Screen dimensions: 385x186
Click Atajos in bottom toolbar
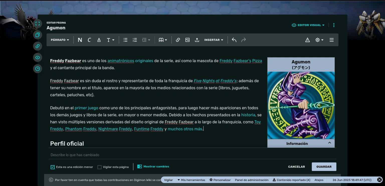[319, 180]
